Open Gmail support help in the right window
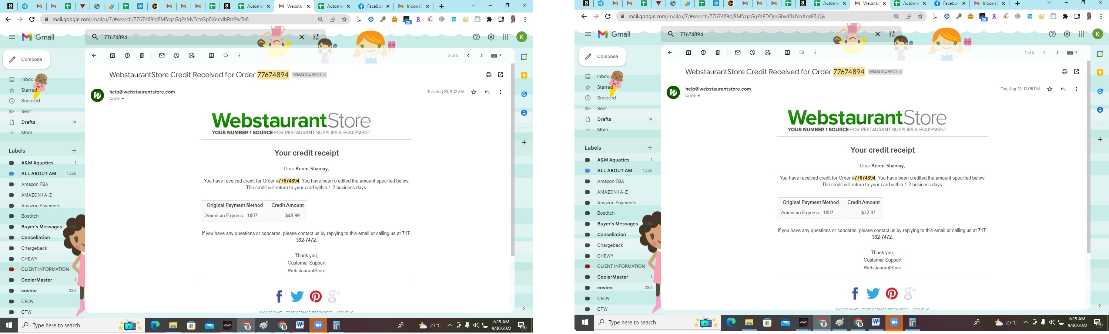The width and height of the screenshot is (1109, 334). pos(1052,34)
